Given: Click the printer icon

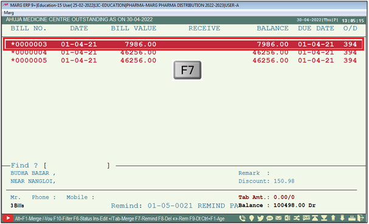Looking at the screenshot, I should (x=352, y=218).
